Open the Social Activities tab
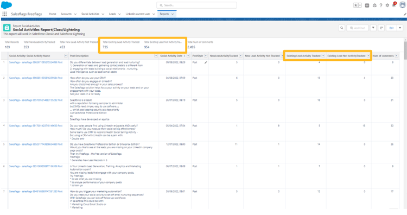Viewport: 407px width, 215px height. point(90,14)
